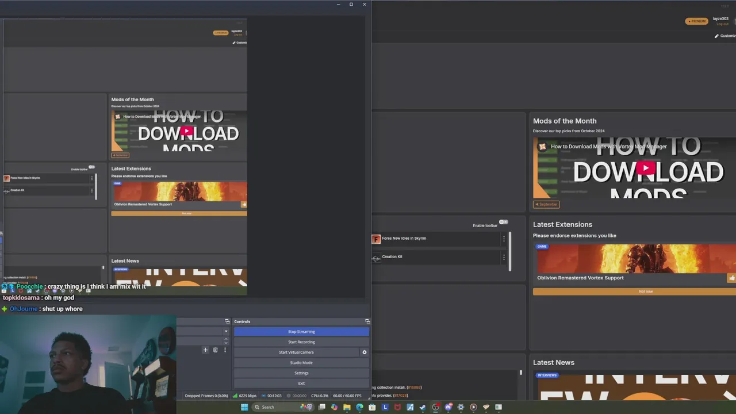
Task: Switch to OBS Studio taskbar icon
Action: [x=435, y=407]
